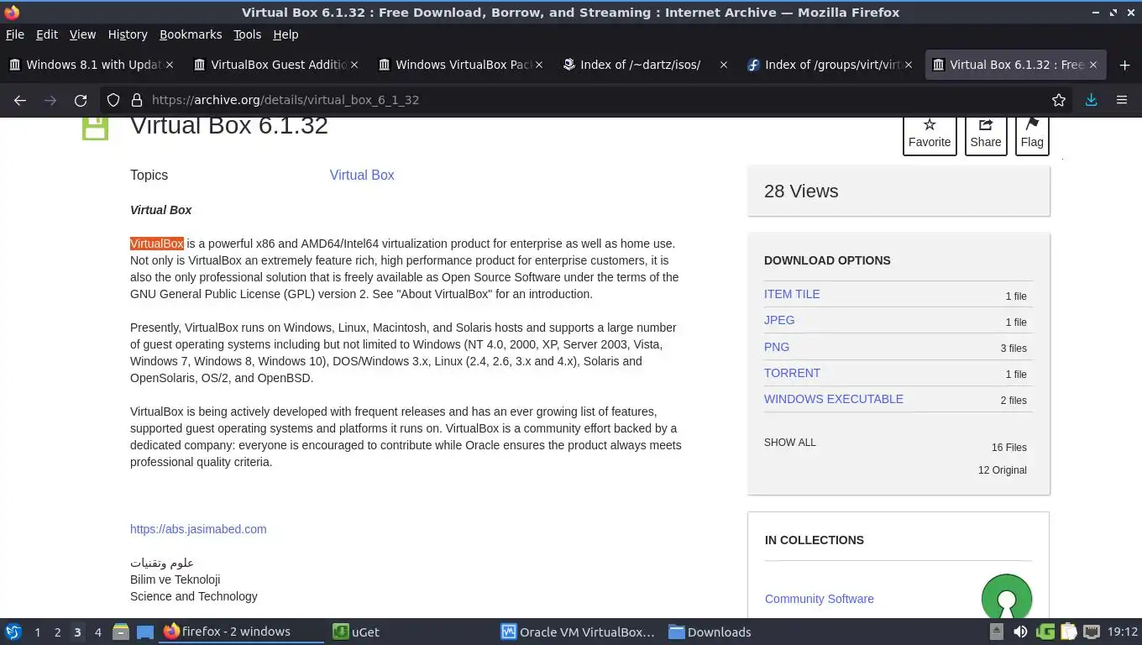Close the Windows VirtualBox Pack tab
This screenshot has height=645, width=1142.
coord(539,65)
